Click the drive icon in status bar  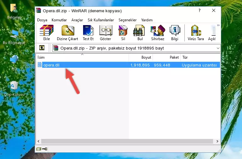click(x=39, y=149)
